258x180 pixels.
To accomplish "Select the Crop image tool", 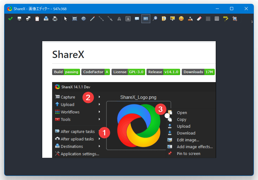I will pos(234,19).
